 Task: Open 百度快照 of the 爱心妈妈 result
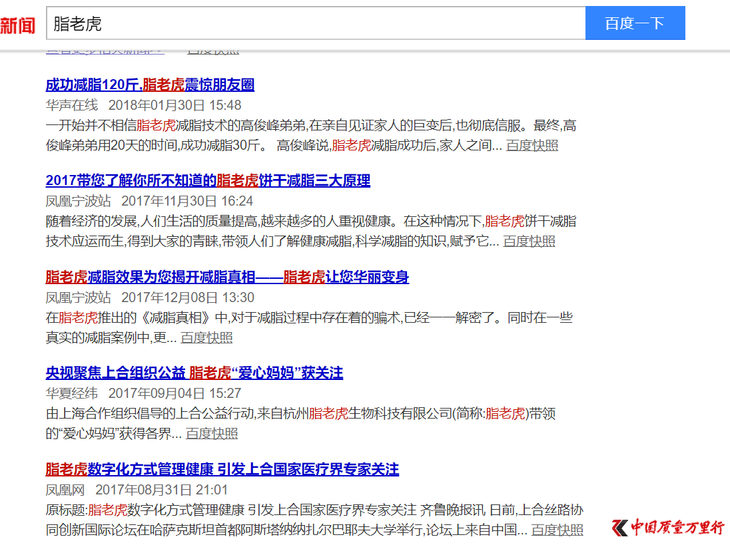click(x=211, y=434)
